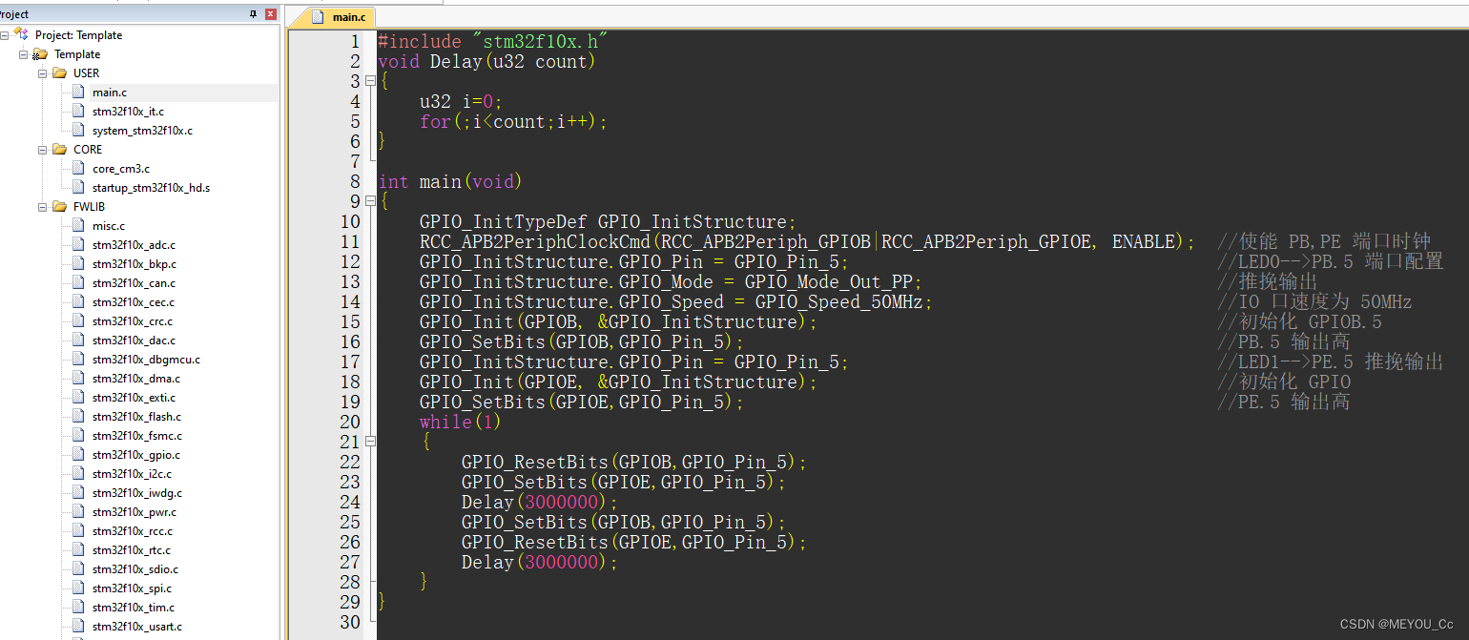Click the USER group folder icon
The width and height of the screenshot is (1469, 640).
(x=59, y=73)
